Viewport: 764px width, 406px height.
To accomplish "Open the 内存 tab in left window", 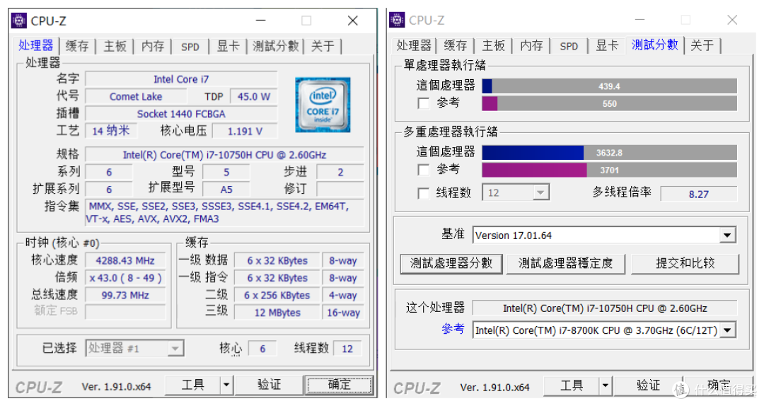I will click(x=153, y=46).
